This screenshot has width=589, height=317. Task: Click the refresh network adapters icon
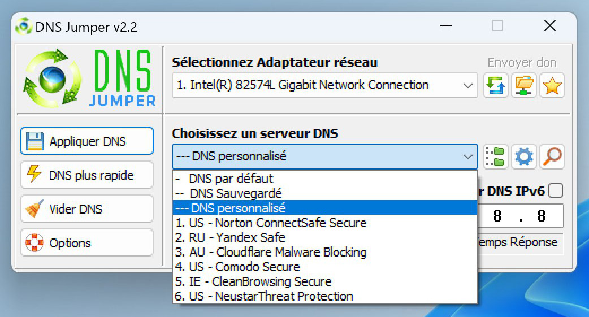click(x=496, y=86)
